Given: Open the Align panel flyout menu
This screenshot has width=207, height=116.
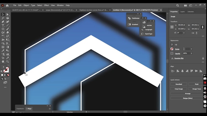Looking at the screenshot, I should click(50, 109).
